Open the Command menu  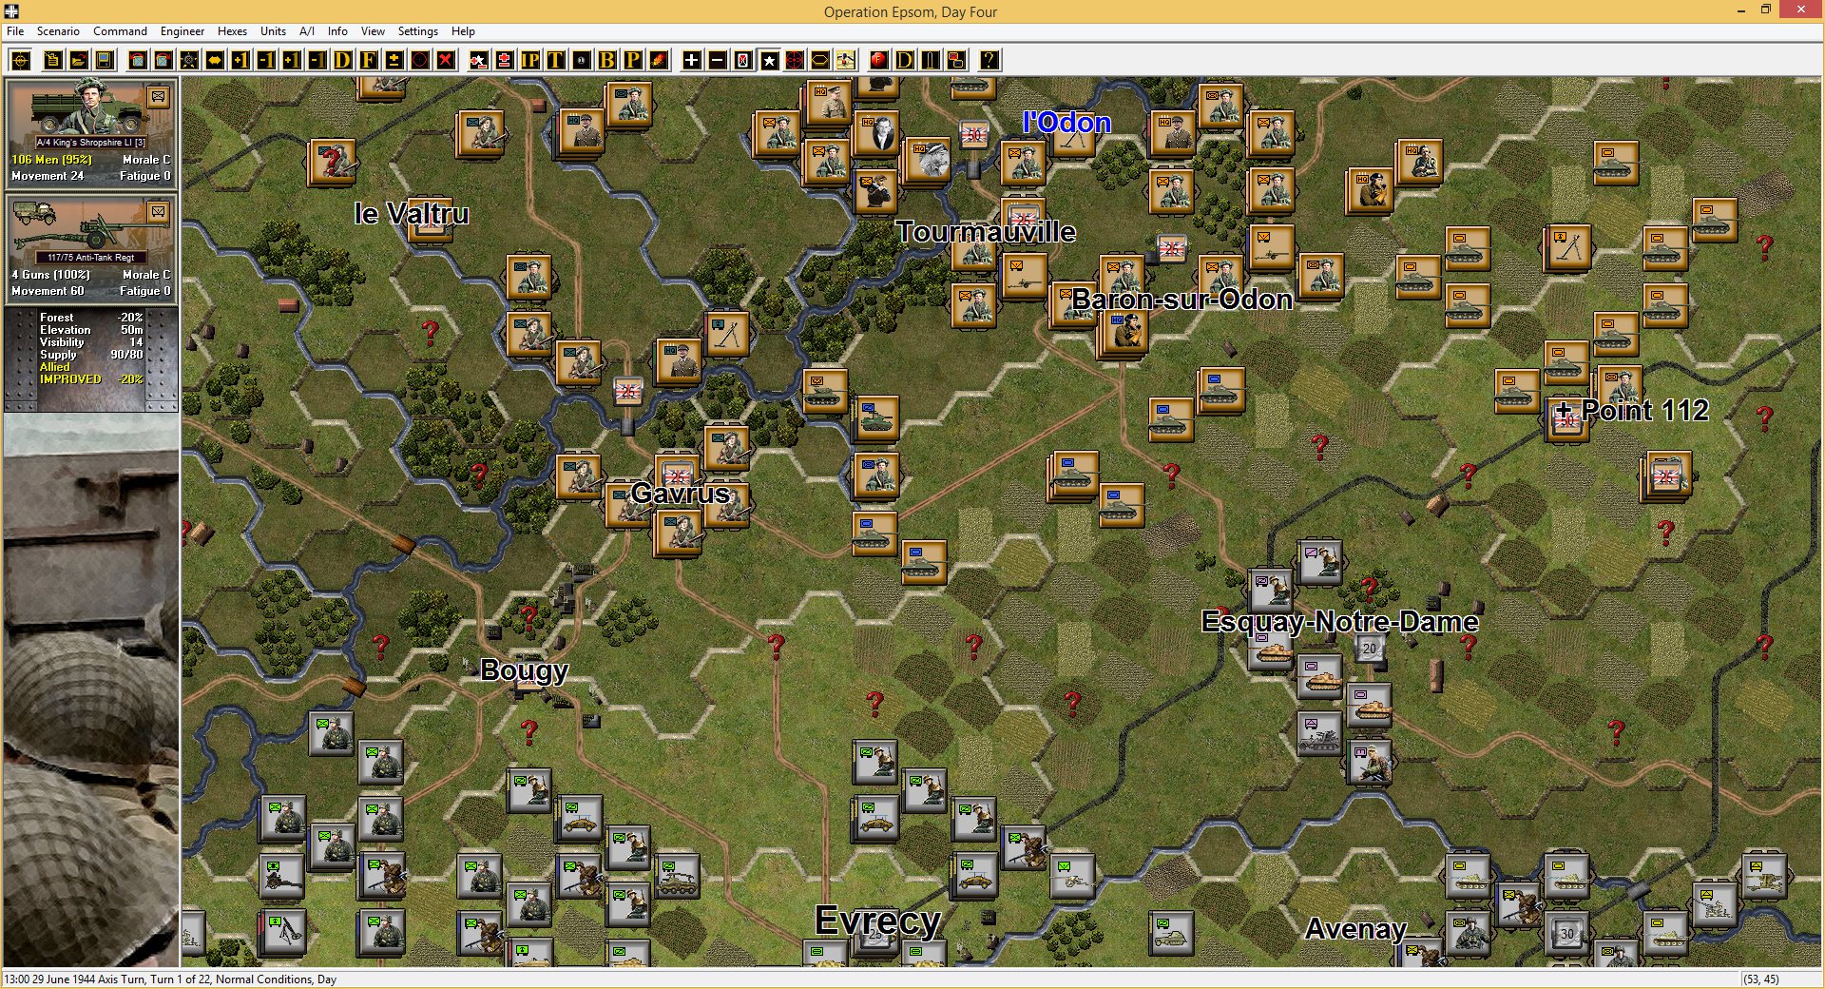click(120, 31)
